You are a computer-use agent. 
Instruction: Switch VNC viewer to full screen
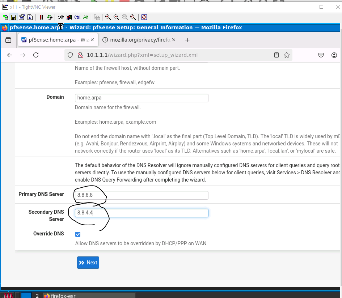(144, 17)
